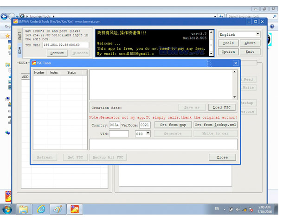Click Get from lookup.xml button

tap(215, 125)
